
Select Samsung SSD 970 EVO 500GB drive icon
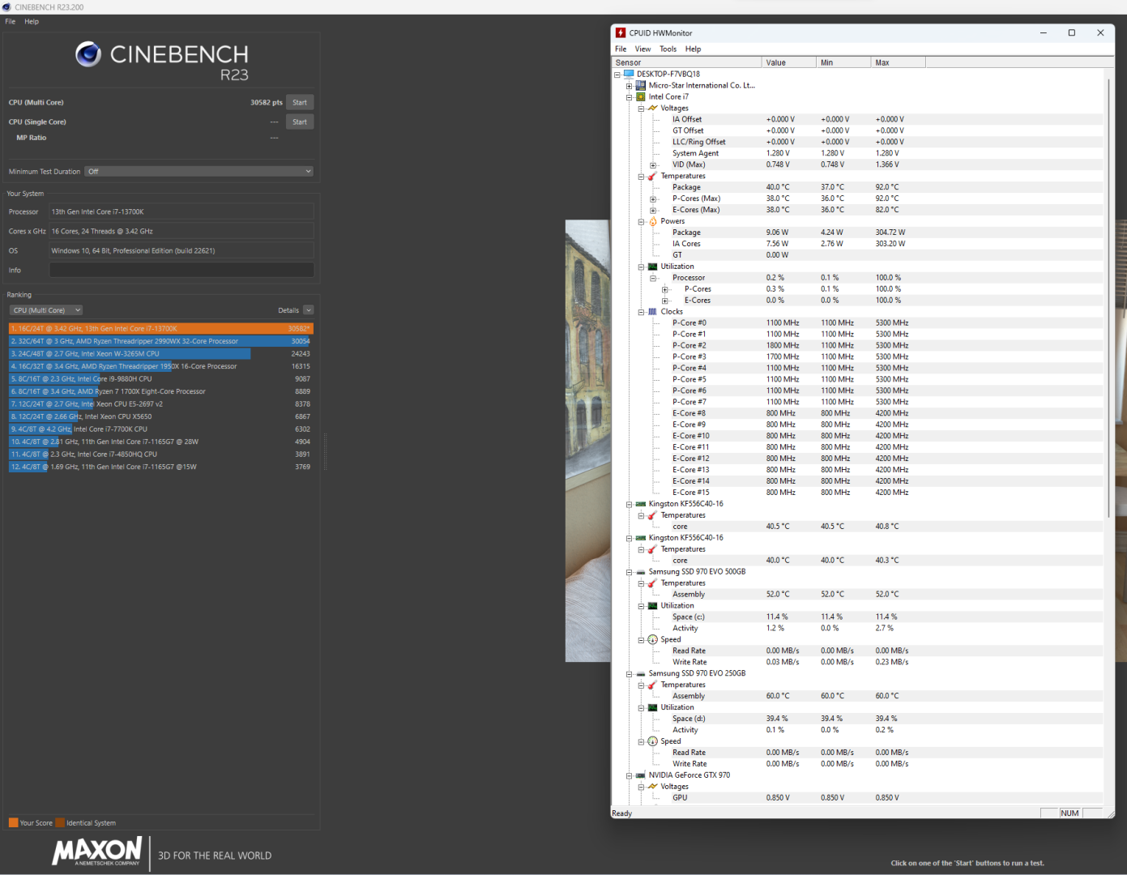click(x=641, y=572)
